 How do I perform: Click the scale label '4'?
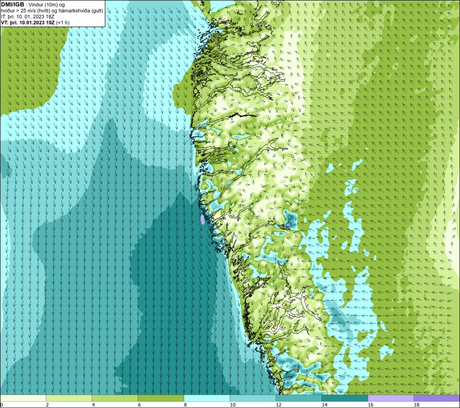click(x=93, y=405)
